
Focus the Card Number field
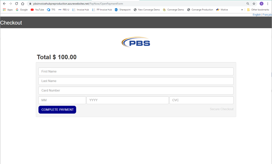136,90
